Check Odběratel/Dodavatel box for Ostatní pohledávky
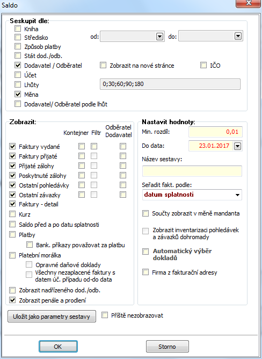 pos(123,185)
